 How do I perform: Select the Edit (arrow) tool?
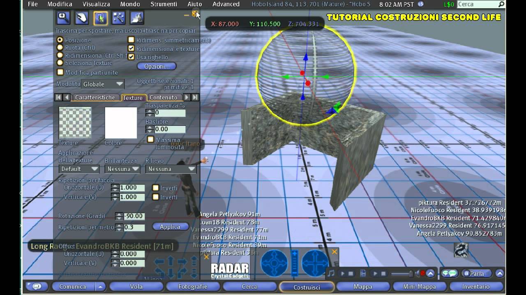(x=100, y=17)
